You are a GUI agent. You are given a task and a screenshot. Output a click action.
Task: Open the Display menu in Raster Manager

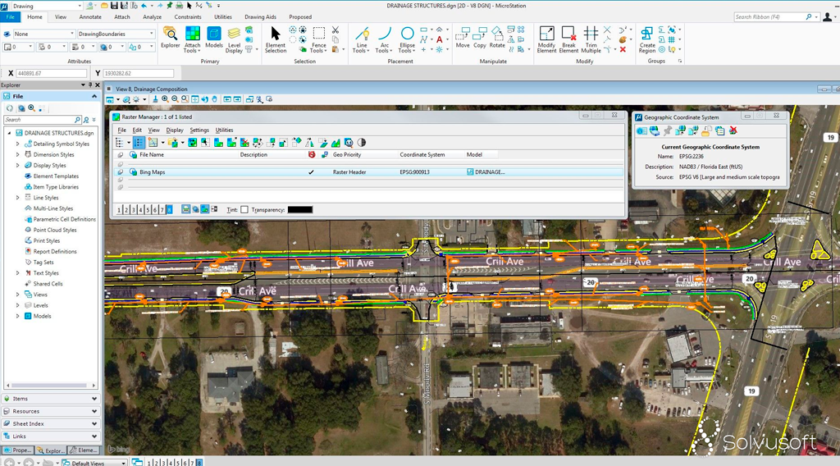[175, 130]
